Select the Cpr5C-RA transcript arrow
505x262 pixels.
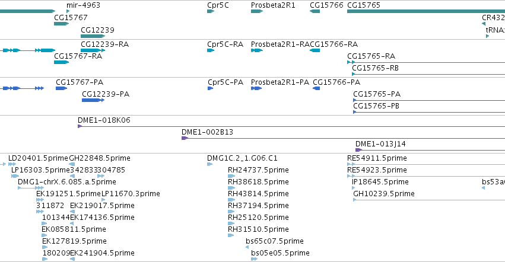[x=211, y=50]
